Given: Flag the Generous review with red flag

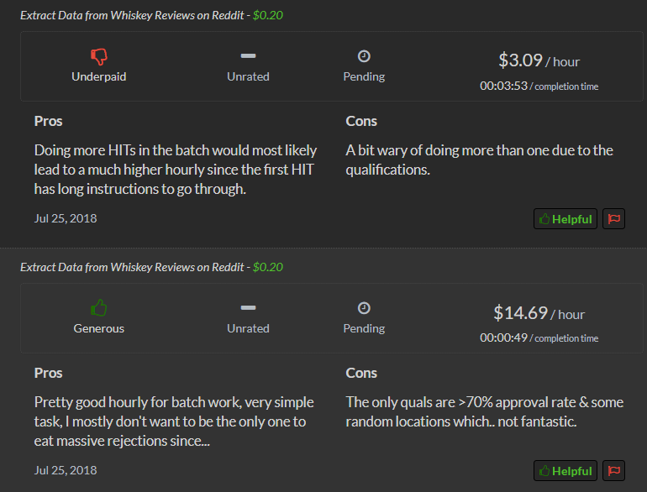Looking at the screenshot, I should (613, 470).
